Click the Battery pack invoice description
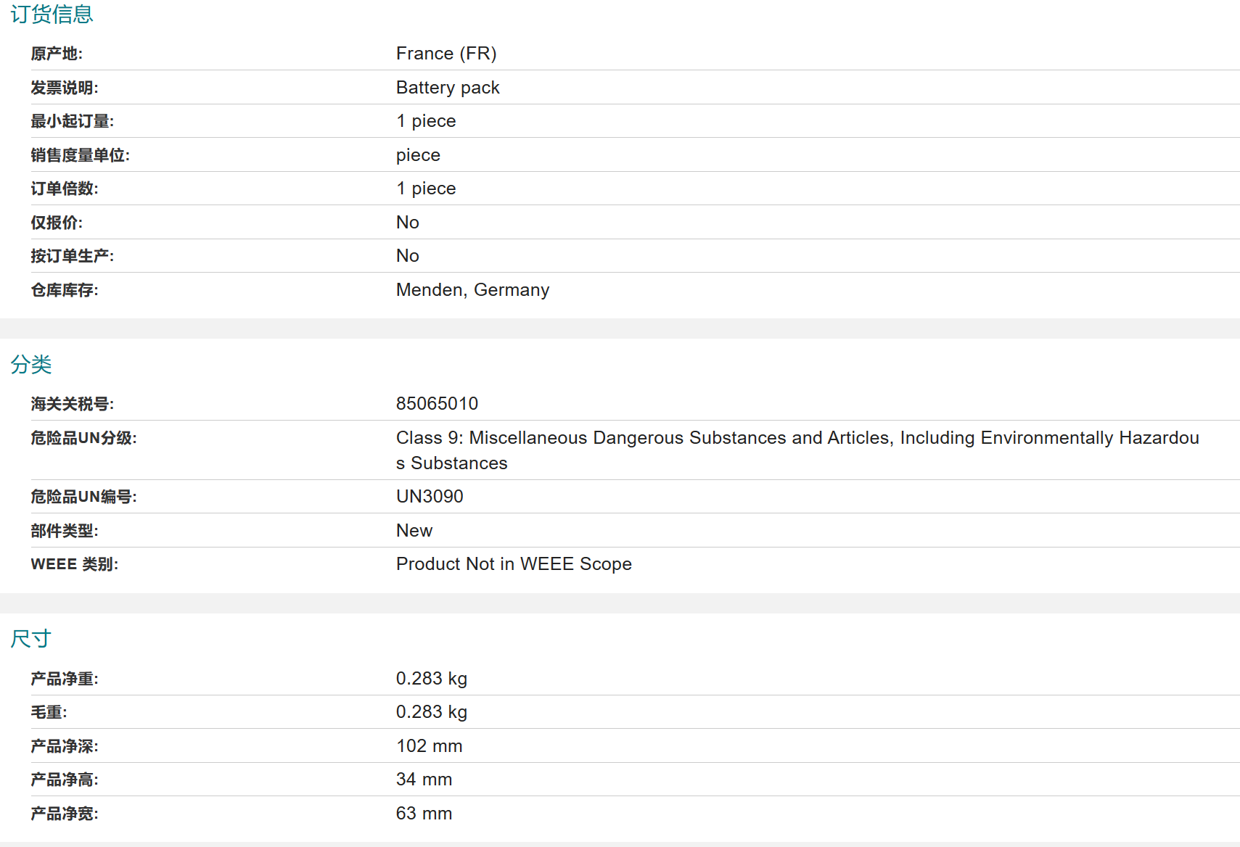This screenshot has height=847, width=1240. coord(448,88)
